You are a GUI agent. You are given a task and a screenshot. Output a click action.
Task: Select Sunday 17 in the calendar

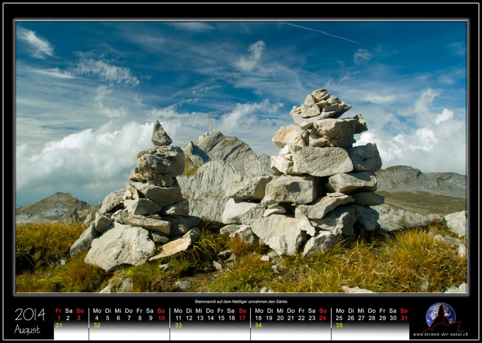(x=242, y=318)
